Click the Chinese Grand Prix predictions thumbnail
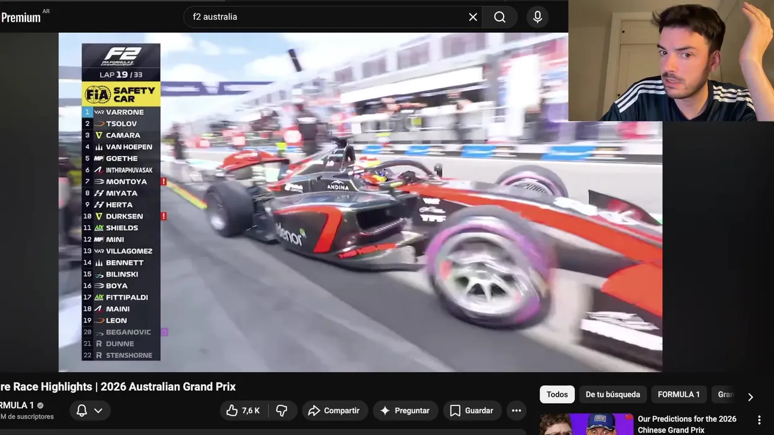The width and height of the screenshot is (774, 435). point(587,424)
